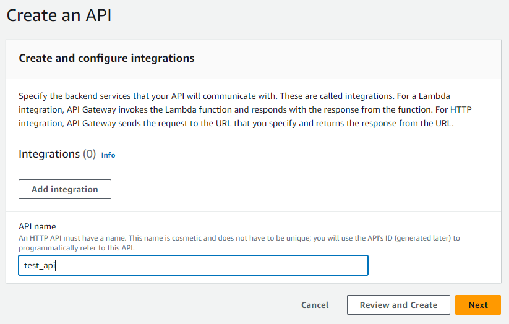Click blank footer area left of Cancel

click(155, 305)
